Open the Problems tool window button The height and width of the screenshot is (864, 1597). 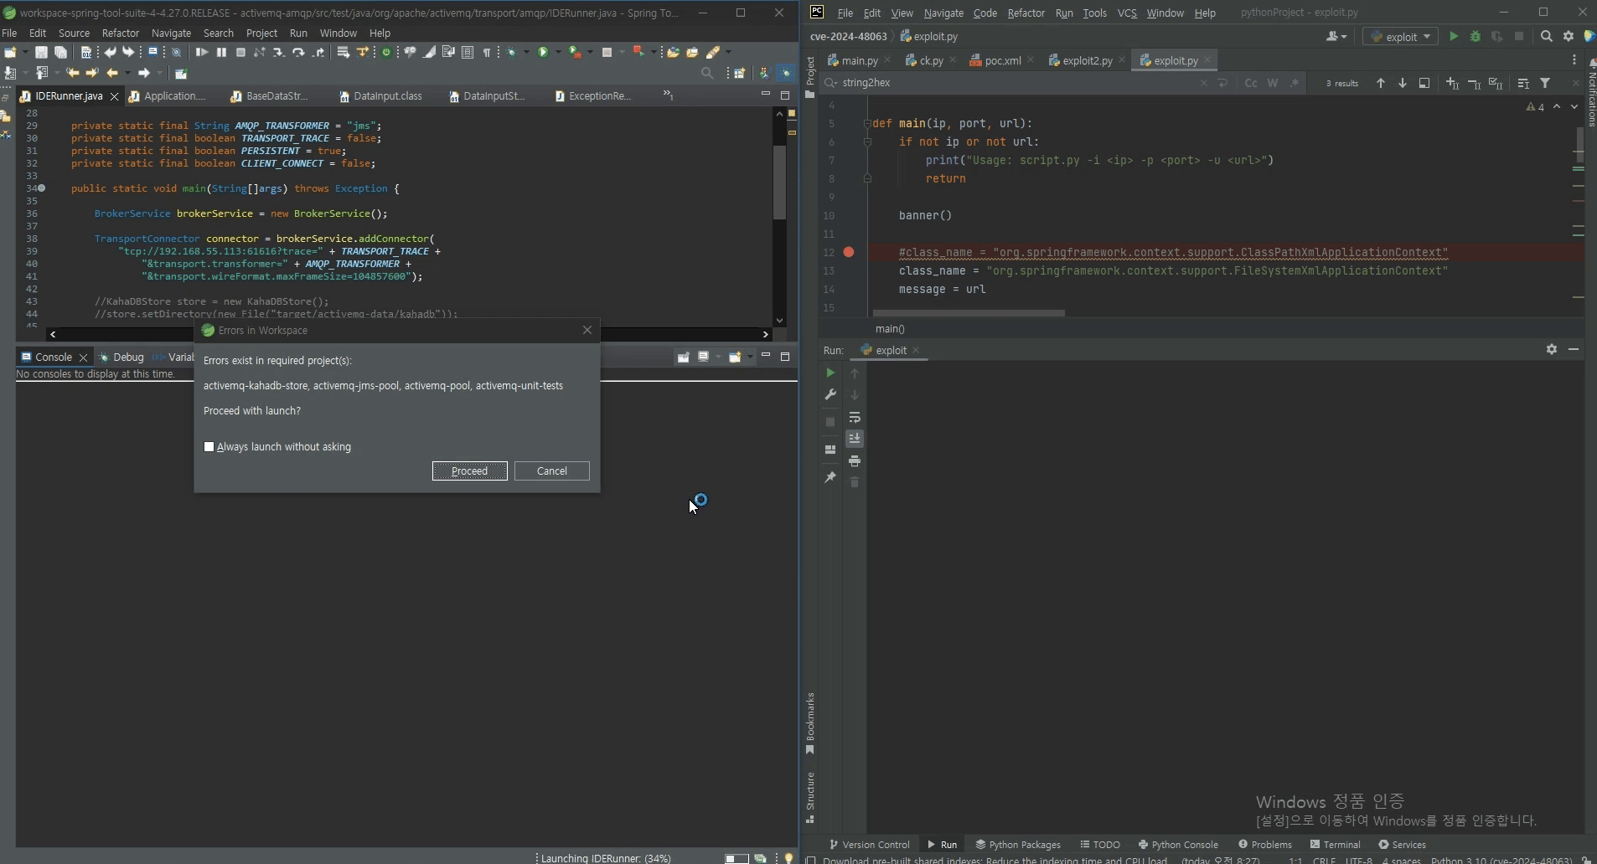click(x=1265, y=844)
